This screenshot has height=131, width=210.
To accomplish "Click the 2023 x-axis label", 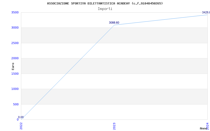I will coord(114,126).
